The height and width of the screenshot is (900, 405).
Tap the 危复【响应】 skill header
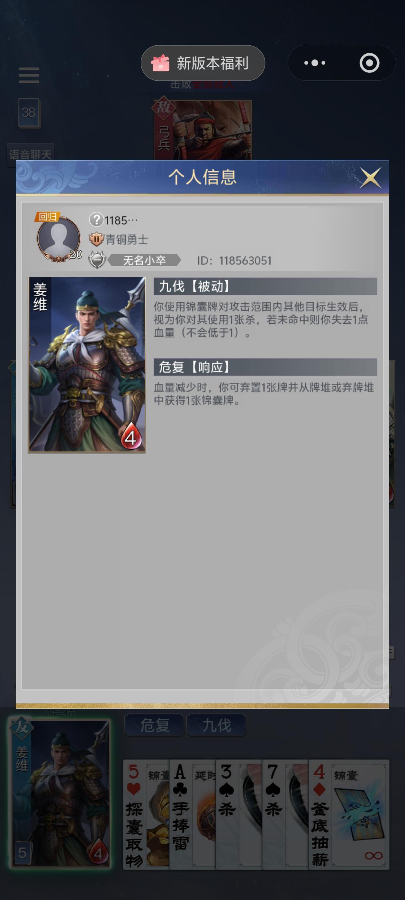coord(265,367)
